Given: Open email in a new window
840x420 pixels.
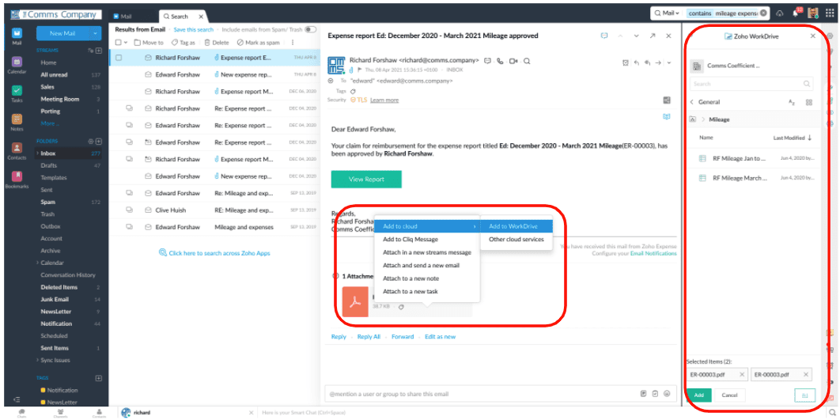Looking at the screenshot, I should (653, 36).
